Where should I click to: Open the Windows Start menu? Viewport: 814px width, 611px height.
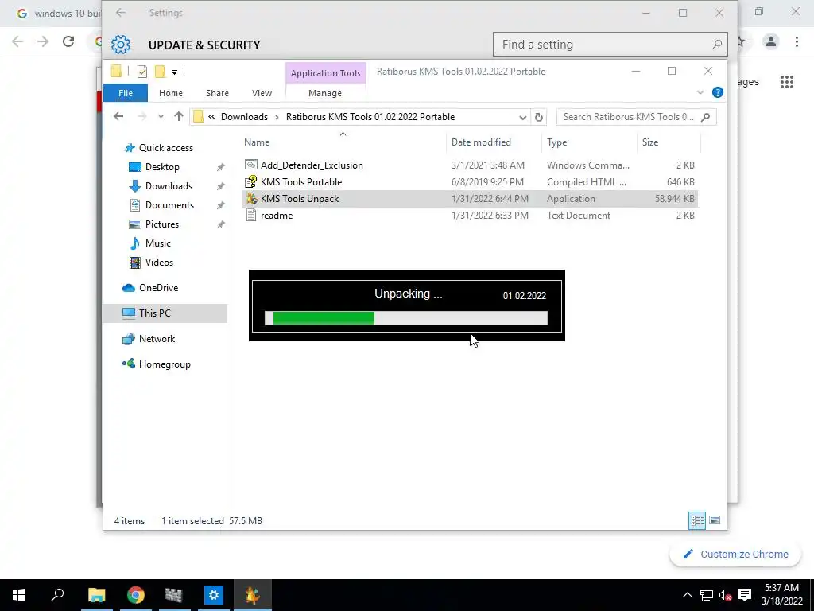point(19,595)
